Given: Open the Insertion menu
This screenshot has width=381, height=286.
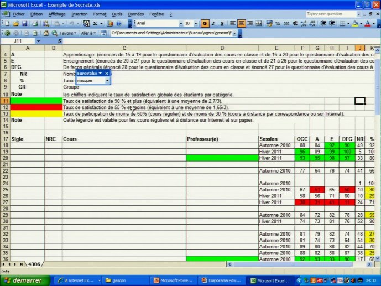Looking at the screenshot, I should pyautogui.click(x=79, y=14).
